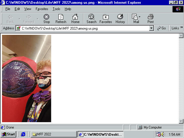Show the History panel
This screenshot has width=184, height=138.
(x=120, y=19)
